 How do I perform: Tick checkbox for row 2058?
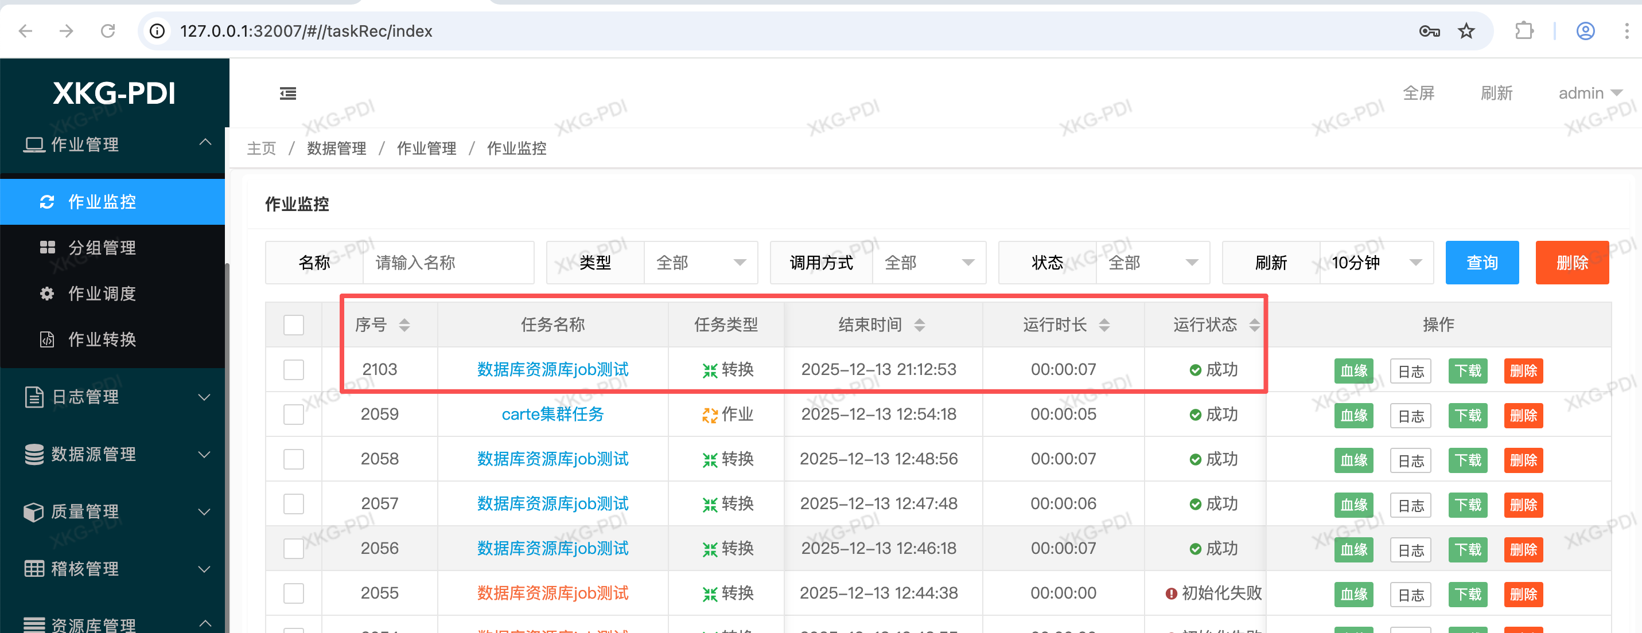click(x=293, y=459)
